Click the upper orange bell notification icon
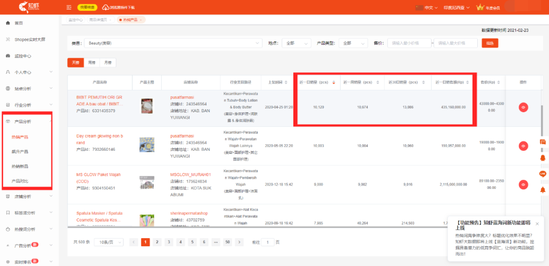549x266 pixels. tap(543, 158)
